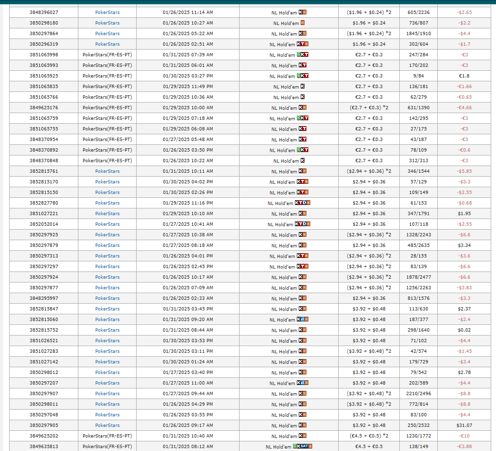496x451 pixels.
Task: Click the orange E icon in row 3850298180
Action: click(303, 23)
